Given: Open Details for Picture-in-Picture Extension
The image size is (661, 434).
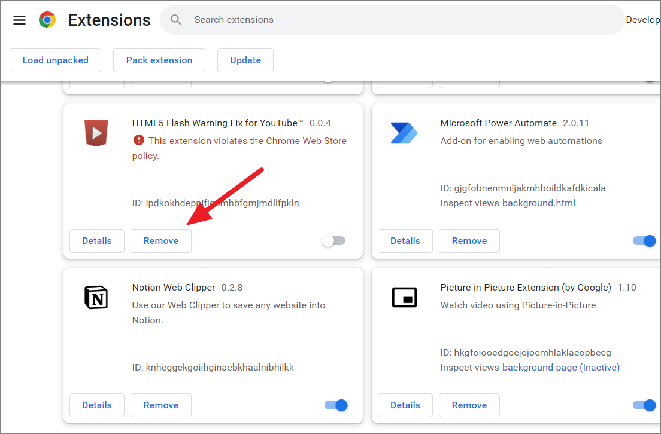Looking at the screenshot, I should pyautogui.click(x=405, y=405).
